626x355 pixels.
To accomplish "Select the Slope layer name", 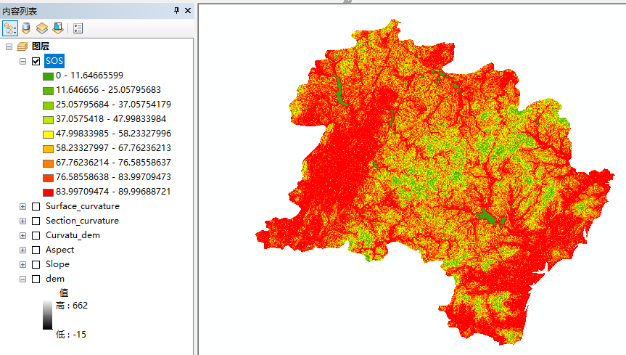I will coord(57,264).
